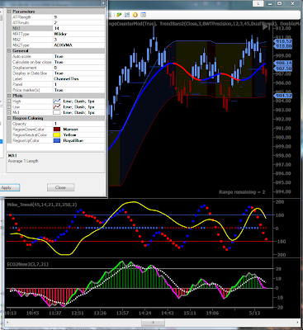Click the horizontal scrollbar right arrow
The width and height of the screenshot is (303, 330).
[298, 323]
